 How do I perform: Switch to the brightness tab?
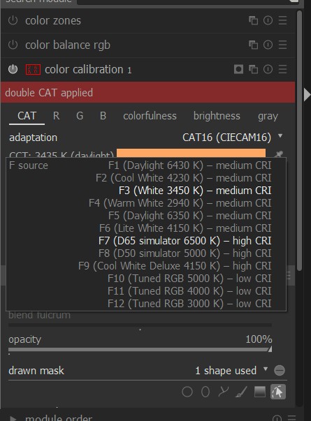[217, 116]
